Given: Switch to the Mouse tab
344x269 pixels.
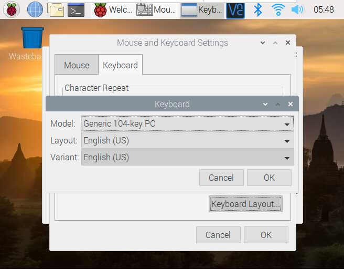Looking at the screenshot, I should click(77, 65).
